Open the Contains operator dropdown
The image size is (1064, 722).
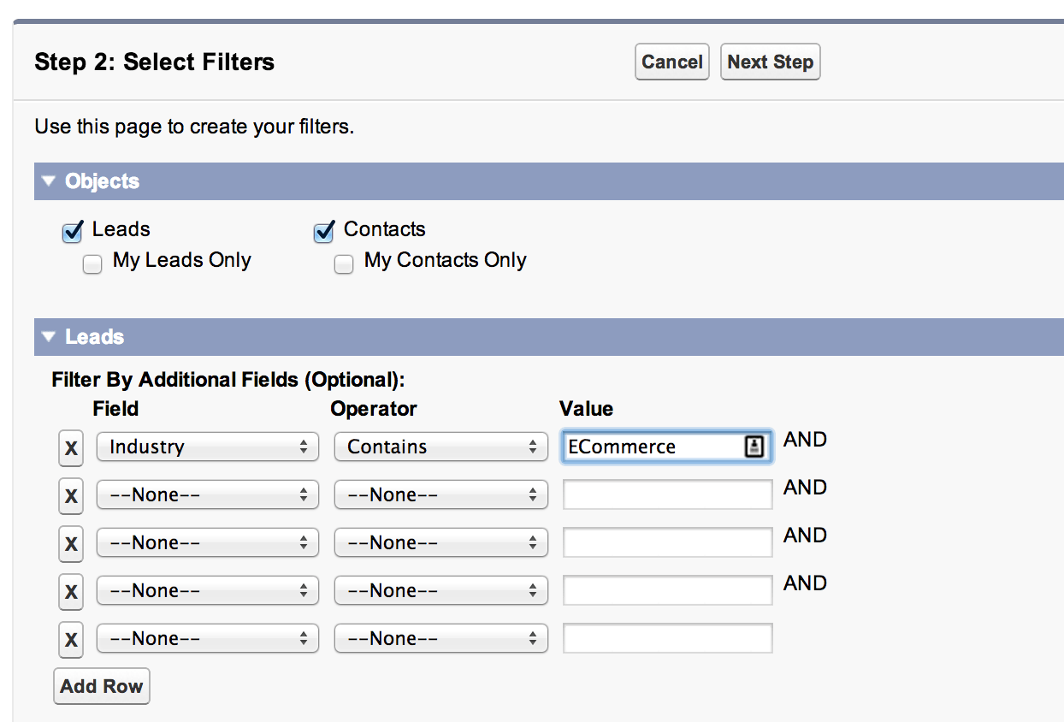[x=440, y=447]
